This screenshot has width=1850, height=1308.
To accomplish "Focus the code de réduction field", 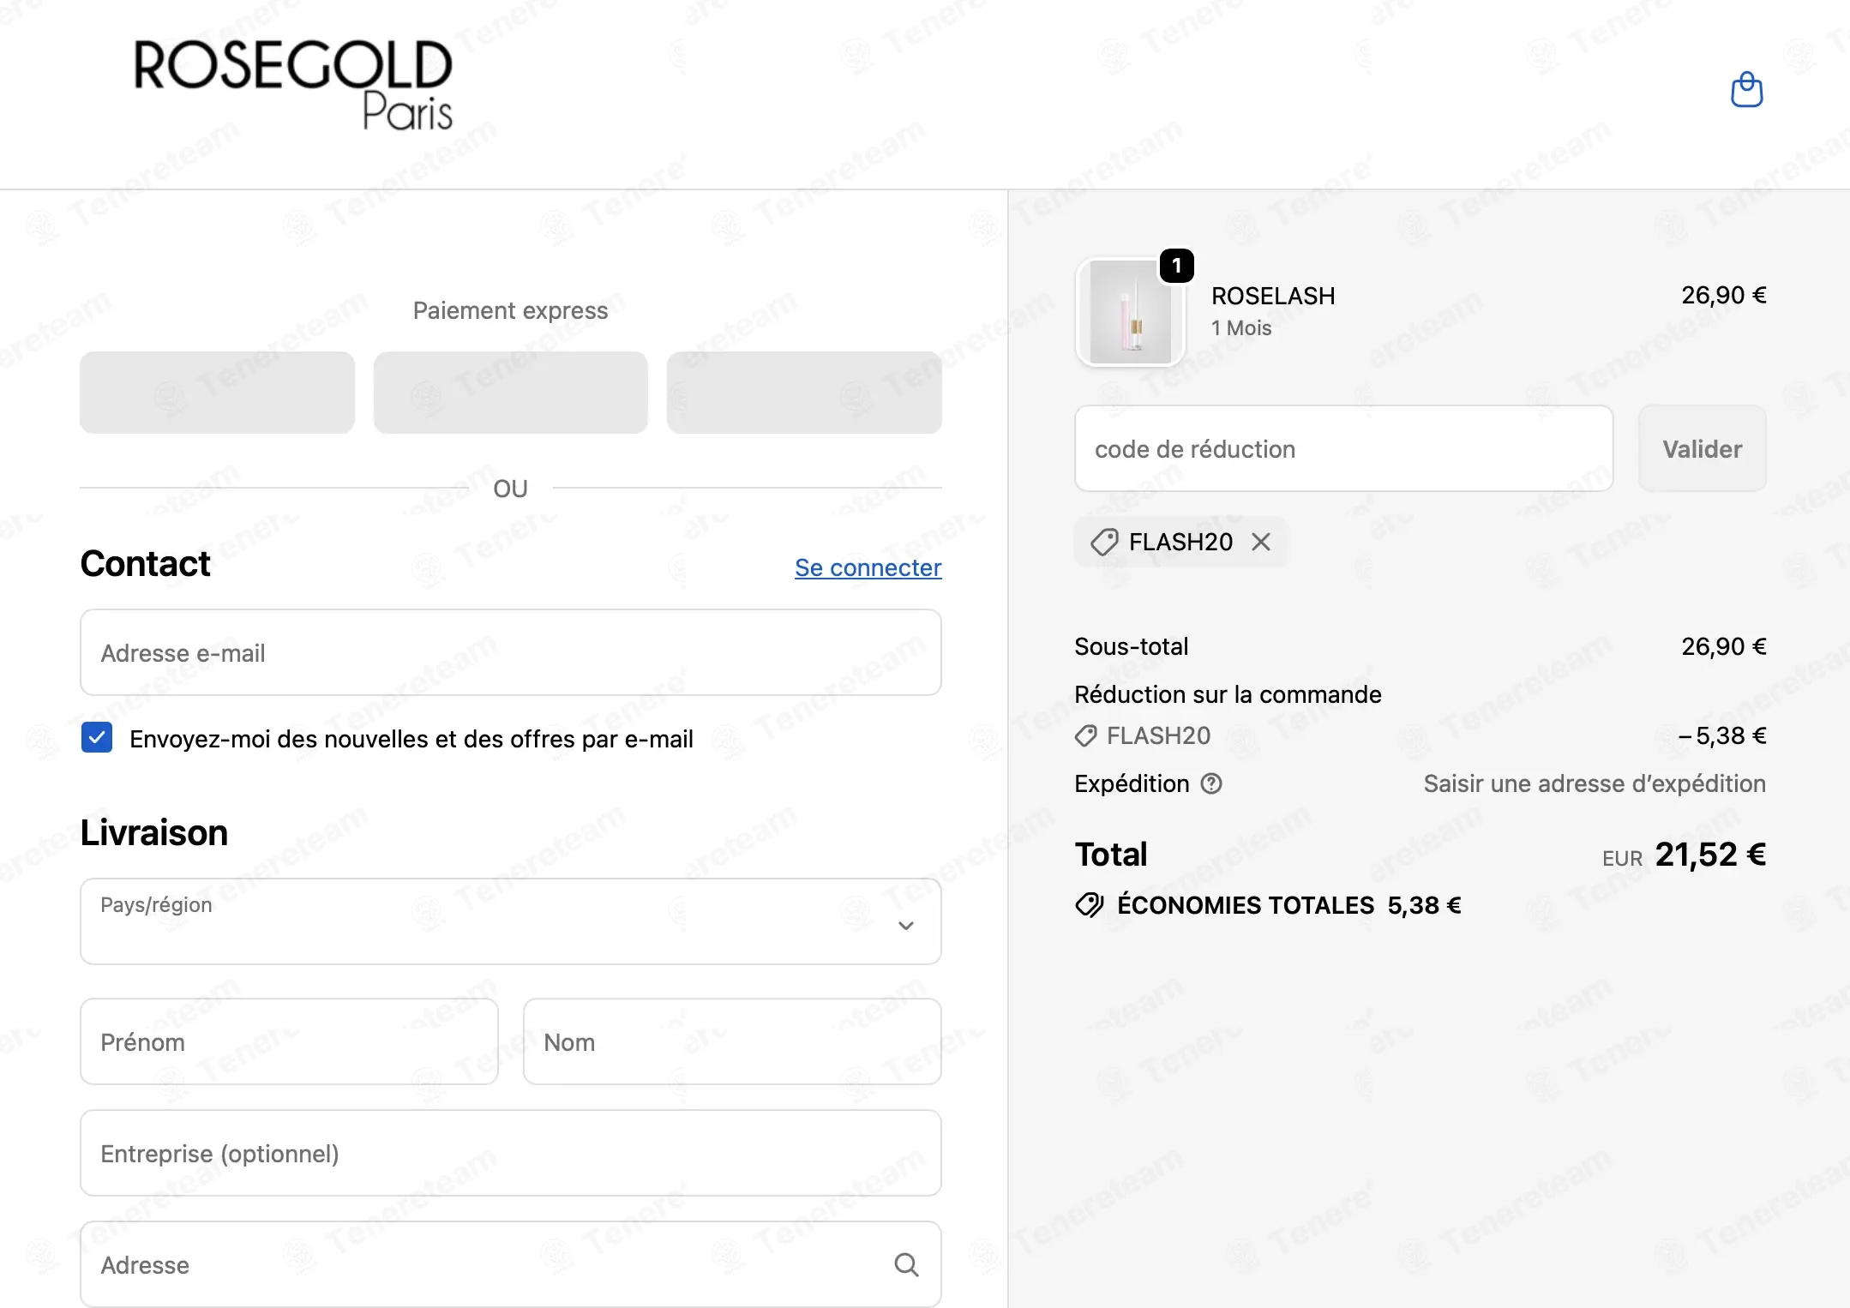I will (x=1343, y=449).
